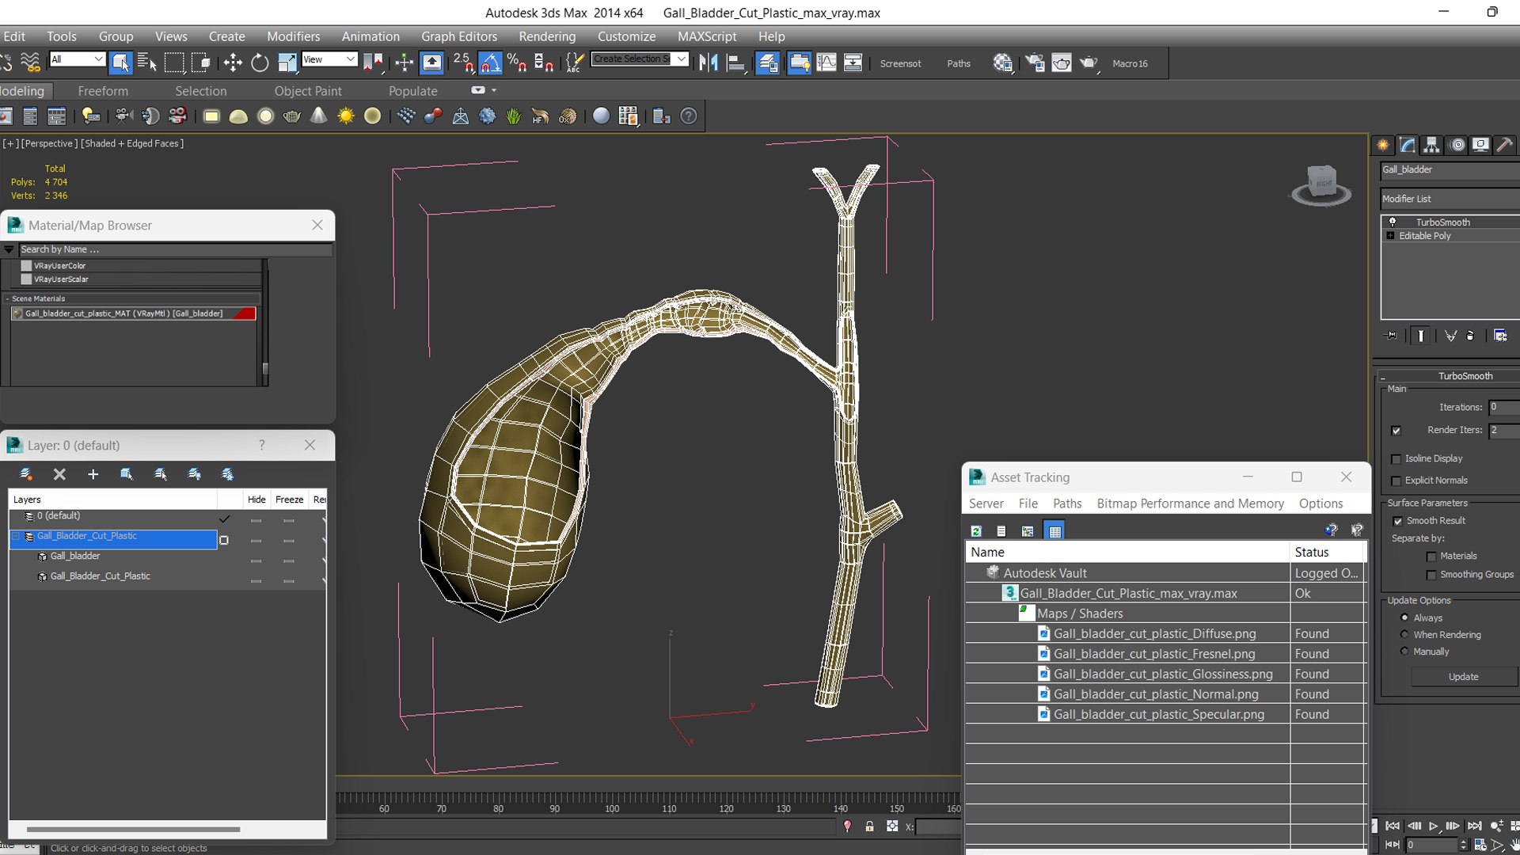This screenshot has width=1520, height=855.
Task: Open the Rendering menu
Action: [x=547, y=36]
